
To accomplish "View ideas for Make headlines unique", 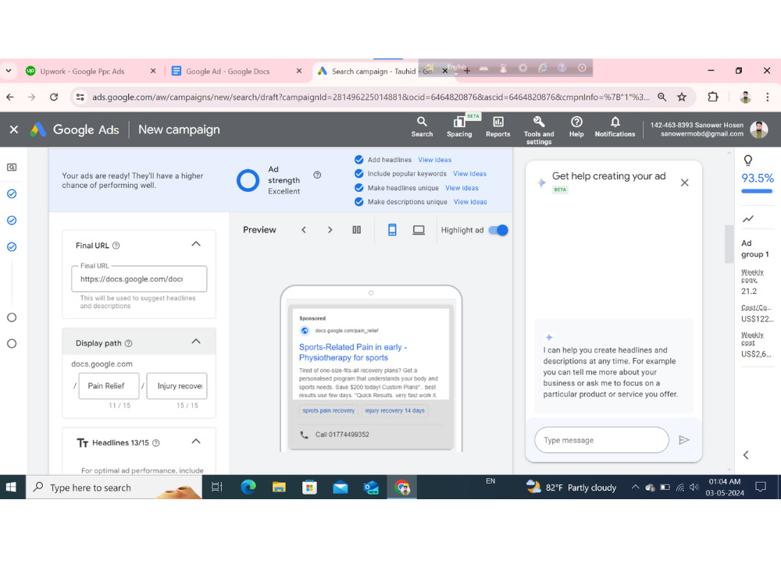I will pos(462,188).
